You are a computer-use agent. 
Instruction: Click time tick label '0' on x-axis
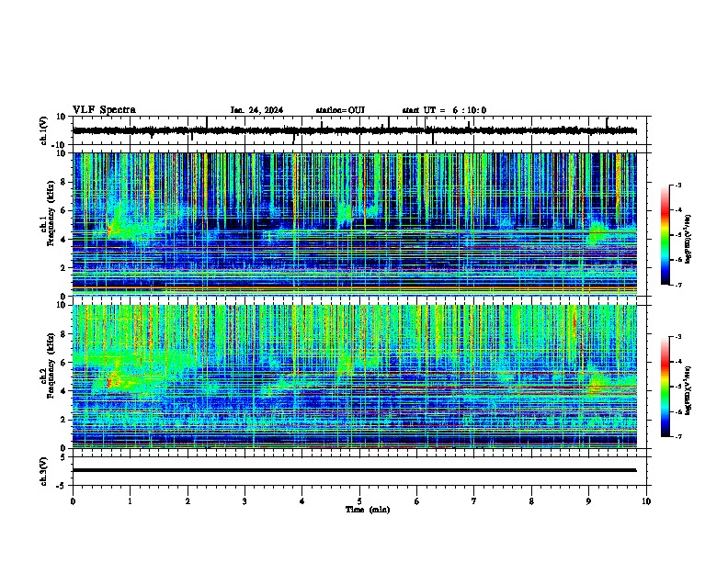pyautogui.click(x=73, y=501)
